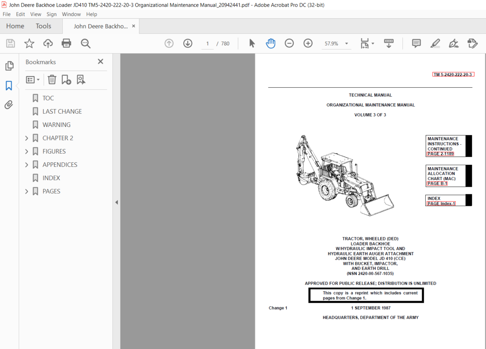Screen dimensions: 486x349
Task: Select FIGURES bookmark label
Action: point(54,151)
